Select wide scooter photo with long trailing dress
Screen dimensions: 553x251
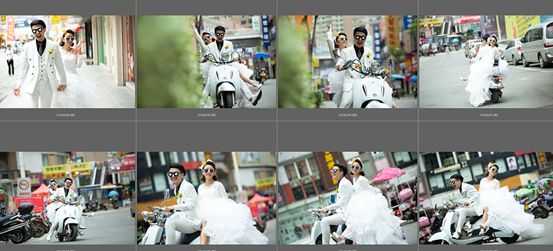(487, 198)
